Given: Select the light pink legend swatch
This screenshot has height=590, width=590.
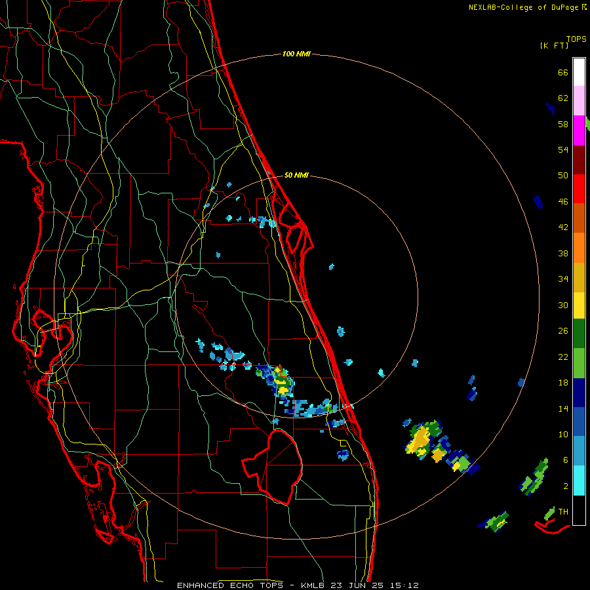Looking at the screenshot, I should [579, 101].
